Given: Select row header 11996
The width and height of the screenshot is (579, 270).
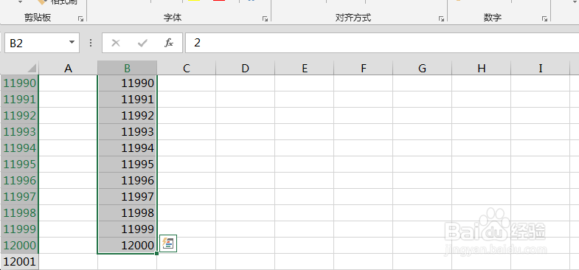Looking at the screenshot, I should click(19, 181).
